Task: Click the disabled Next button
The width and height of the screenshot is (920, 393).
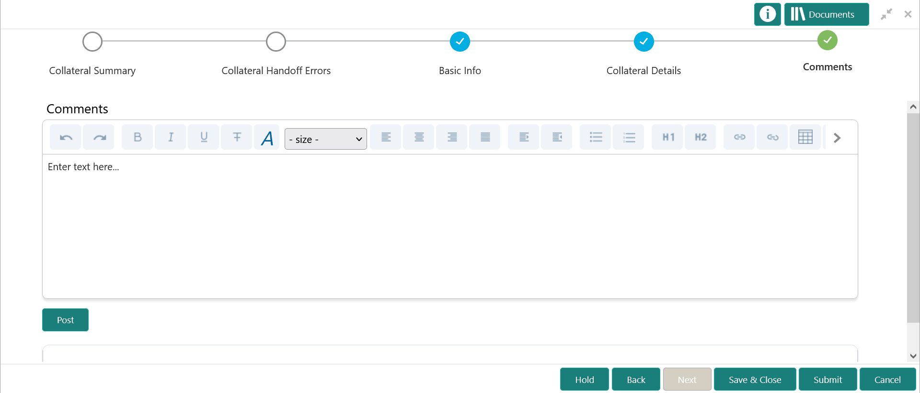Action: tap(687, 380)
